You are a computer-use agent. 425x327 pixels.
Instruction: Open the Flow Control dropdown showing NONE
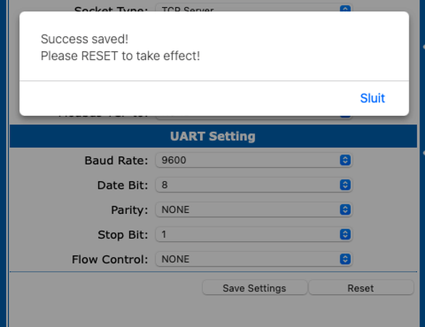coord(254,259)
